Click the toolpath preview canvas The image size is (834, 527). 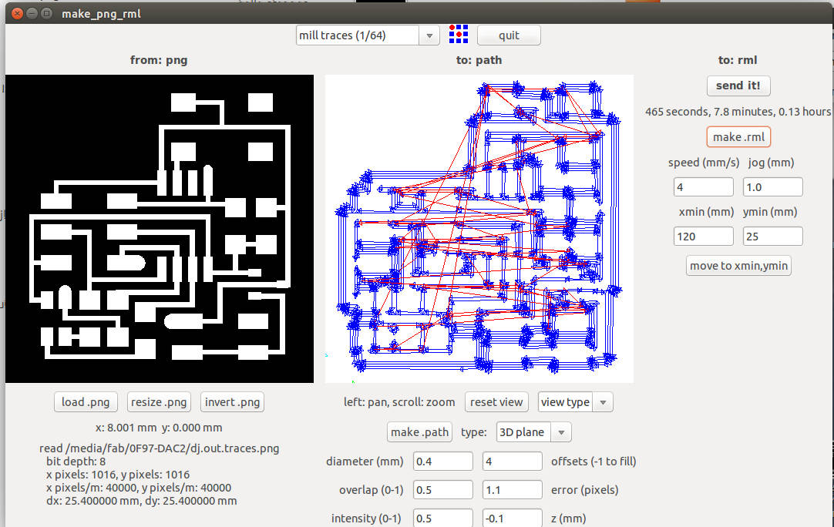point(479,229)
